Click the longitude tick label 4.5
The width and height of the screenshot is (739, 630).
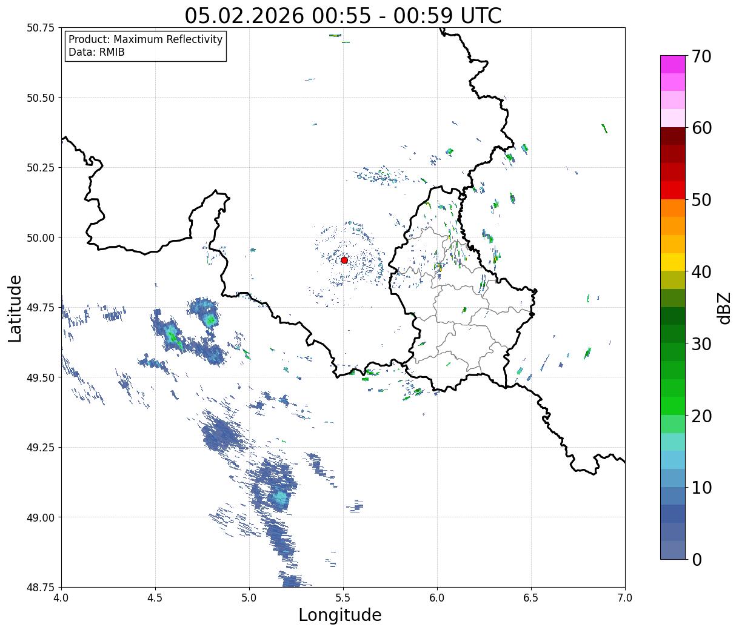pyautogui.click(x=155, y=597)
